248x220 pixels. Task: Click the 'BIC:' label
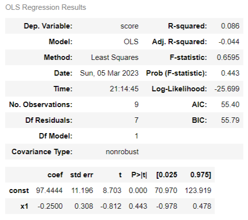(x=199, y=120)
